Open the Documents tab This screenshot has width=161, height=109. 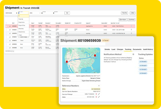coord(137,49)
